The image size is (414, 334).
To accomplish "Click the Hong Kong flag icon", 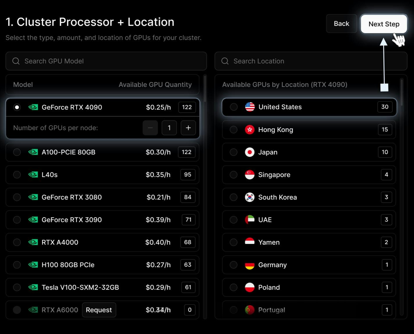I will 250,130.
